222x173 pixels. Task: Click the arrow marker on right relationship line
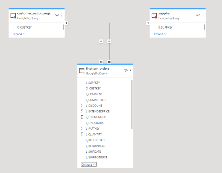109,41
